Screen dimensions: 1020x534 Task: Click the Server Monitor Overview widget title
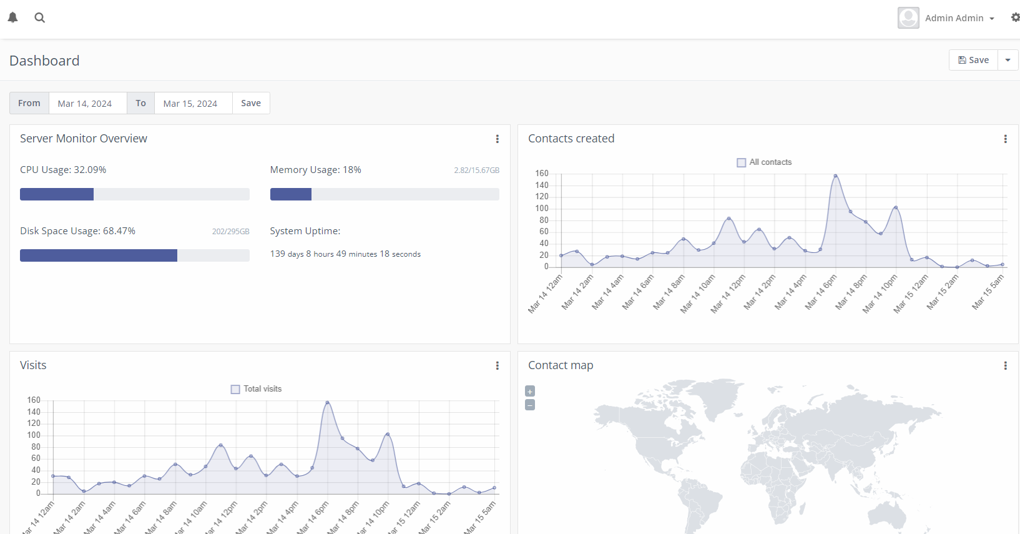pyautogui.click(x=84, y=139)
